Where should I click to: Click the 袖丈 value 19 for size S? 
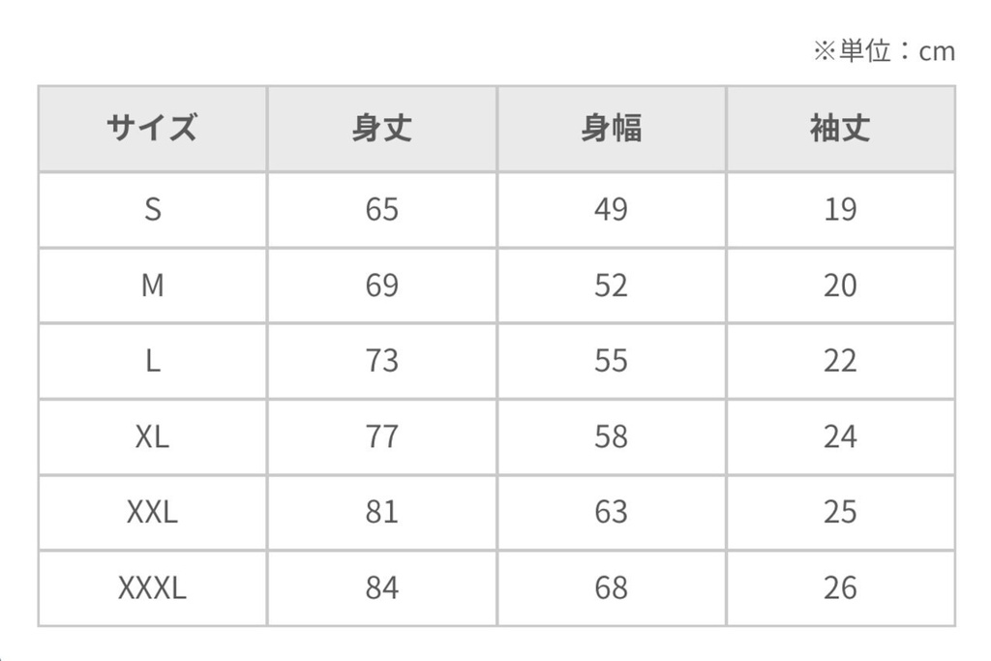(x=840, y=209)
